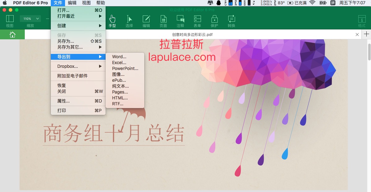Expand the Open Recent (打开最近) submenu
The image size is (371, 192).
(78, 16)
